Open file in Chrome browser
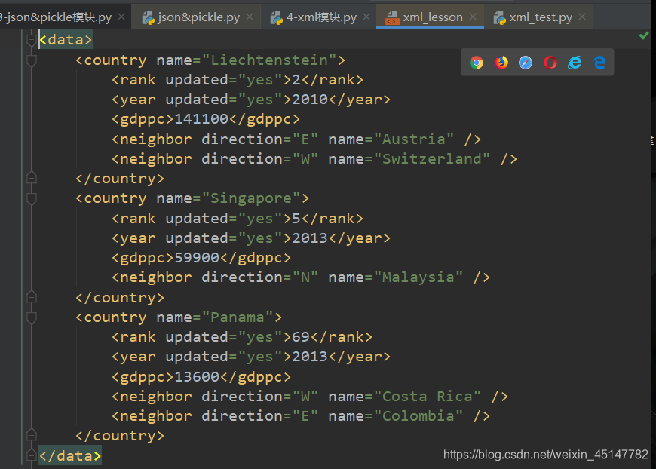The width and height of the screenshot is (656, 469). coord(476,63)
